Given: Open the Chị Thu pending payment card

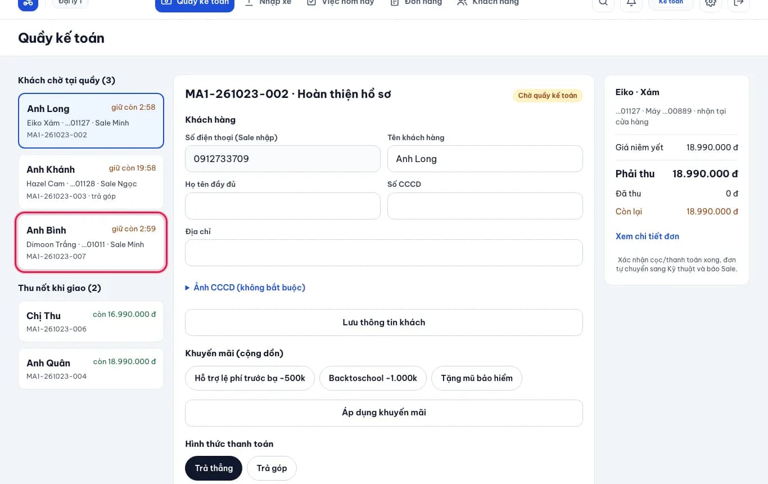Looking at the screenshot, I should (x=91, y=321).
